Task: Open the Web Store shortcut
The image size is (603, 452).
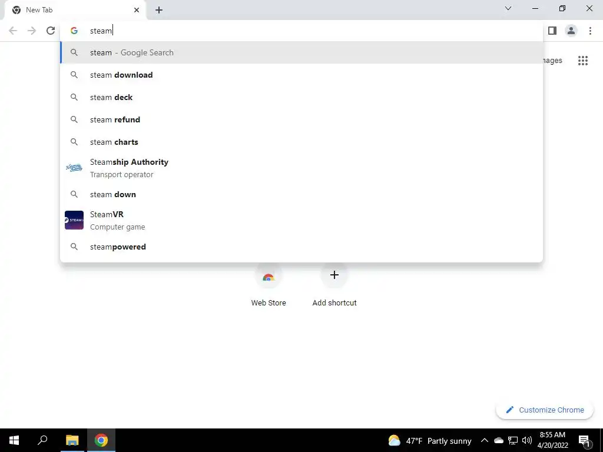Action: [269, 285]
